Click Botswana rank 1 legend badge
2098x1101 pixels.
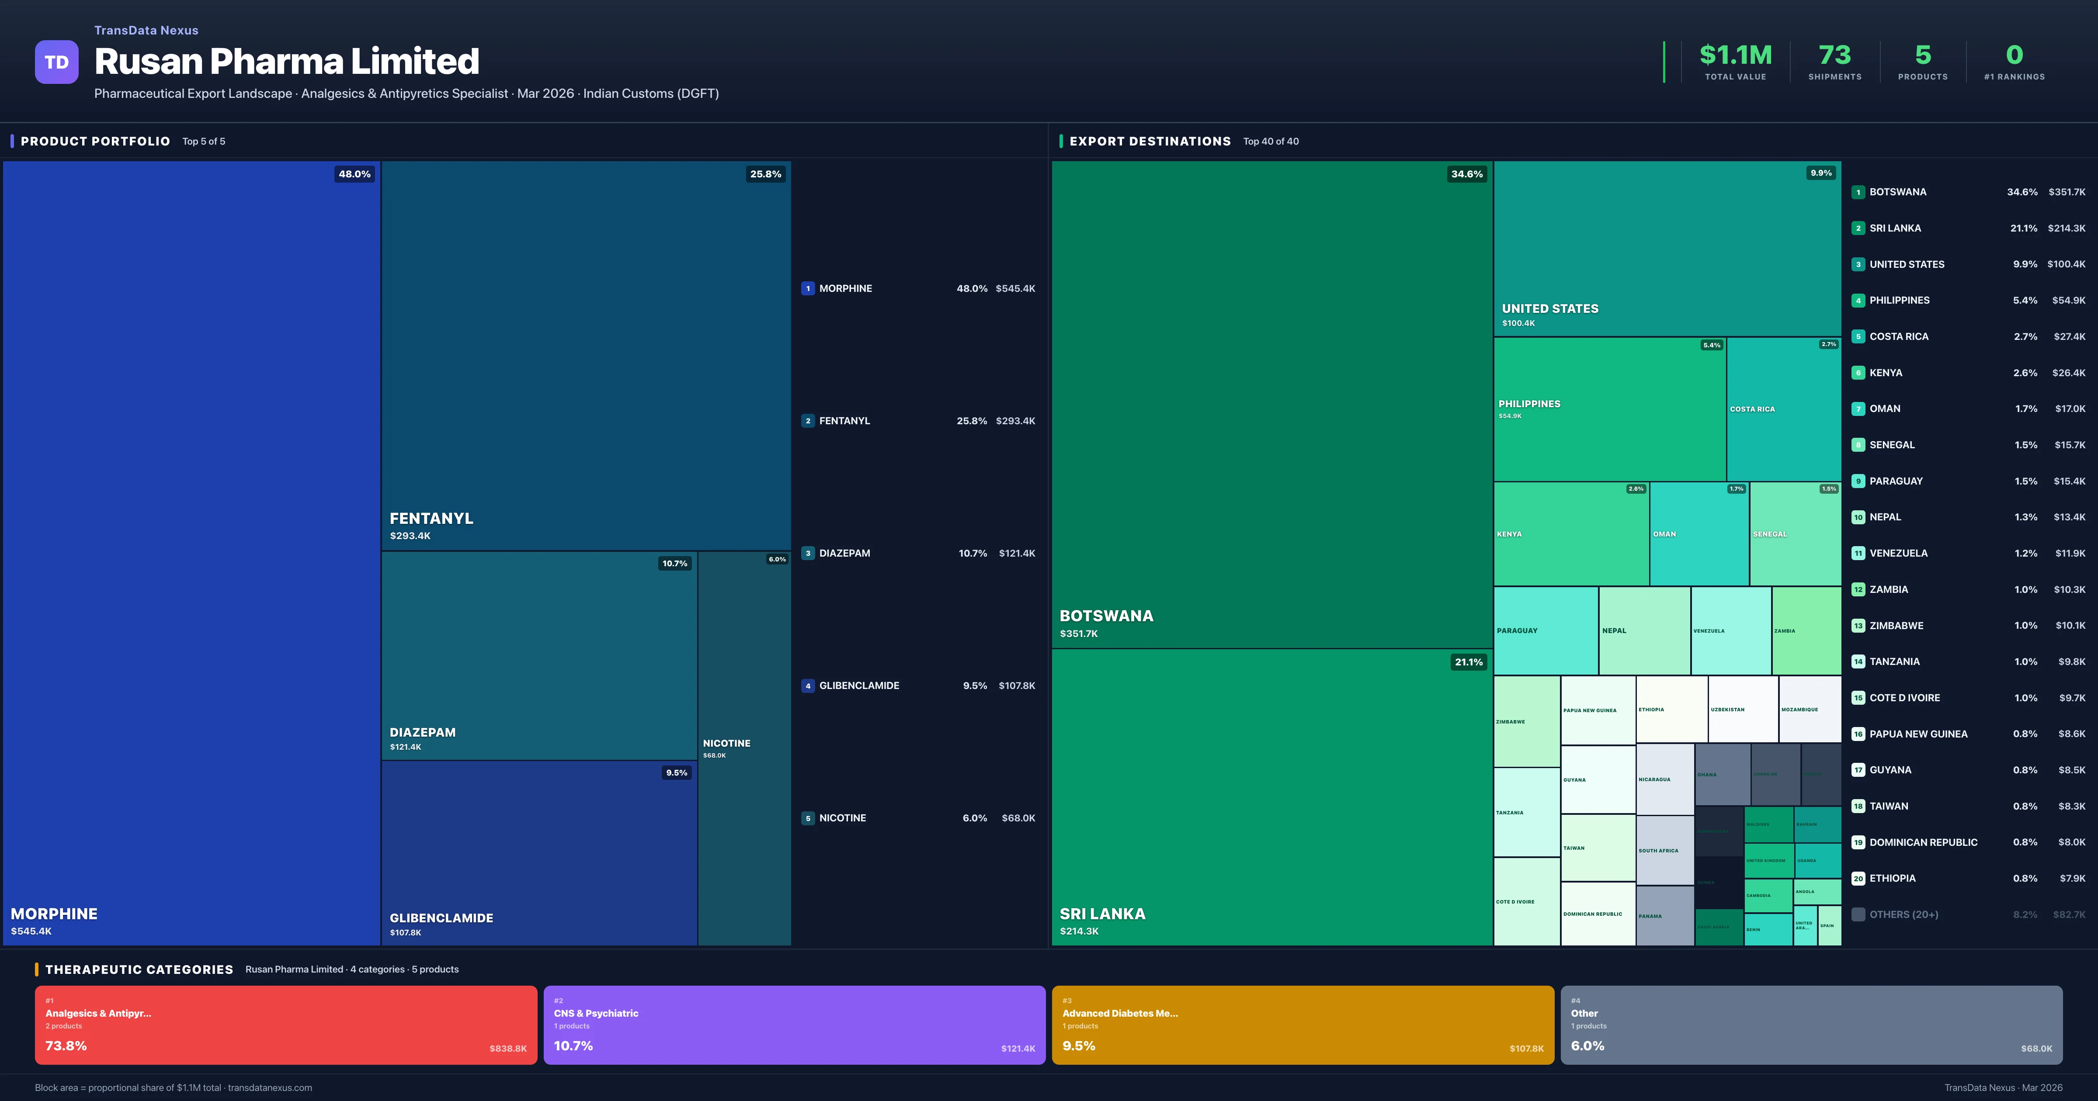tap(1858, 192)
